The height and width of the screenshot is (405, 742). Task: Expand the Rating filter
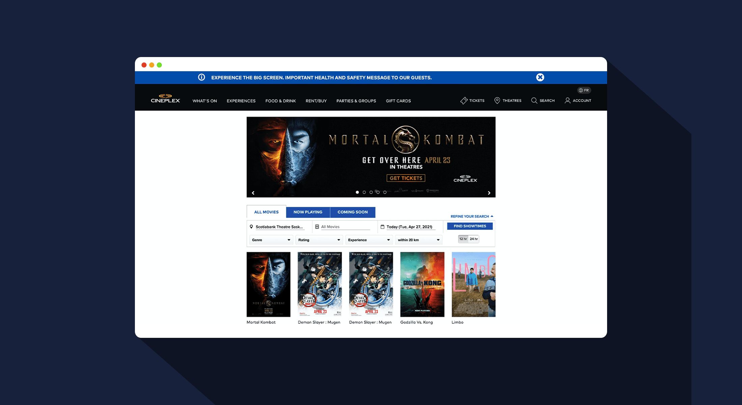point(319,240)
